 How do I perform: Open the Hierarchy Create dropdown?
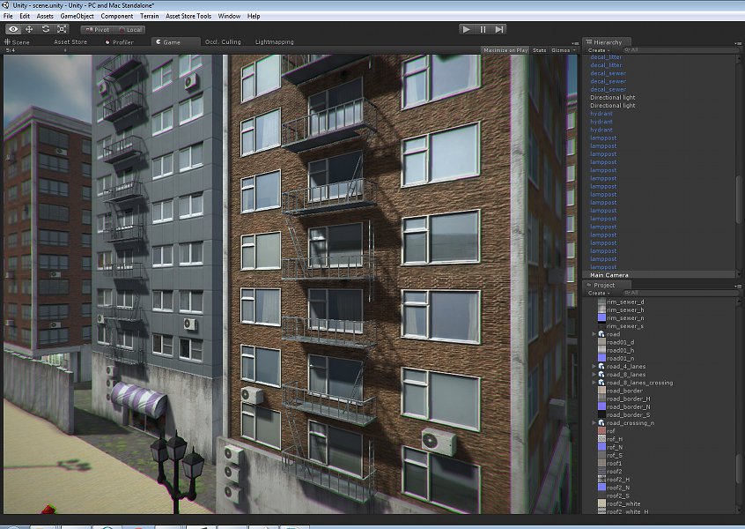point(599,50)
